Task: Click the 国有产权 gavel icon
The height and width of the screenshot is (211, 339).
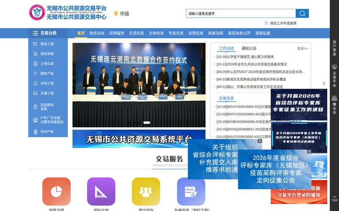Action: pyautogui.click(x=35, y=73)
